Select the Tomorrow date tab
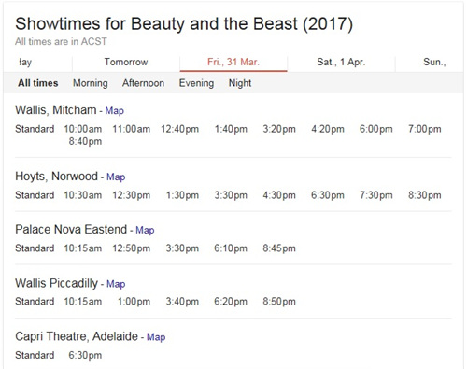The width and height of the screenshot is (467, 369). click(126, 63)
